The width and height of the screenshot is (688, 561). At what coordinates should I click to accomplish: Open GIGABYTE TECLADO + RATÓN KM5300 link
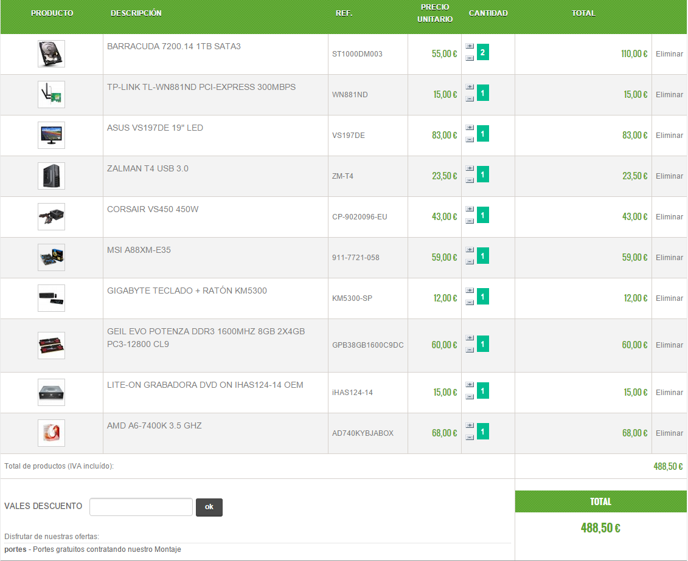[x=187, y=291]
